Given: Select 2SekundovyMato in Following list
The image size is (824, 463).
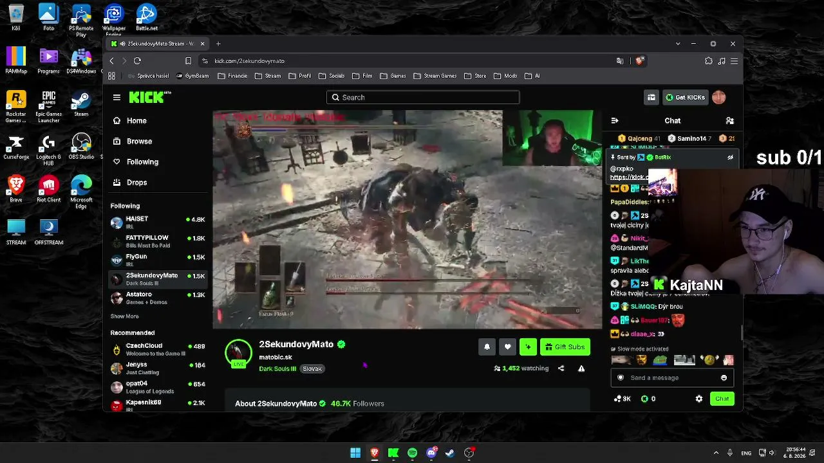Looking at the screenshot, I should point(158,279).
